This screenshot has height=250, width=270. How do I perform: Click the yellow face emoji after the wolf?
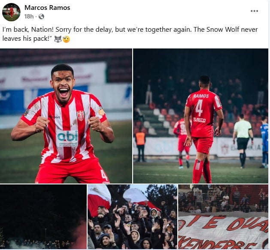pyautogui.click(x=66, y=39)
